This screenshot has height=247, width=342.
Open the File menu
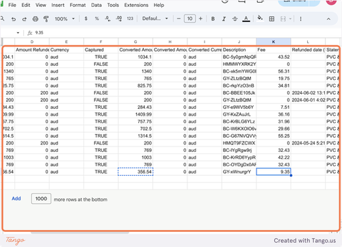pyautogui.click(x=12, y=5)
